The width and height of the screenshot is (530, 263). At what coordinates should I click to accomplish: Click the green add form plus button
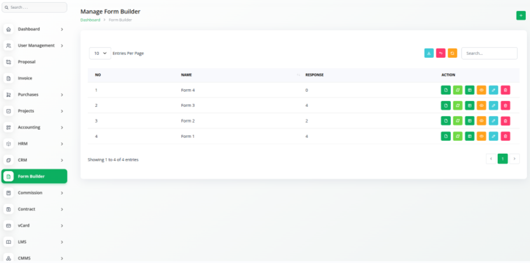pos(521,16)
